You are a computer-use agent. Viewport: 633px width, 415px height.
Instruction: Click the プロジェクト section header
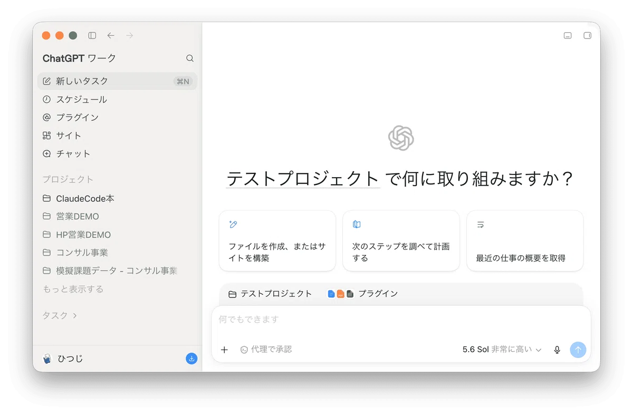point(68,179)
